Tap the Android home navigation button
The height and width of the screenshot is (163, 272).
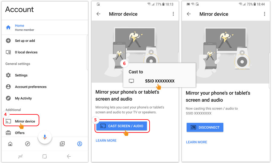tap(45, 157)
